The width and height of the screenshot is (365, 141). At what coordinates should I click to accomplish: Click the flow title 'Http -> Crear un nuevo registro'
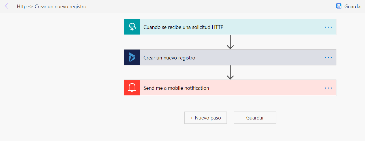[x=52, y=7]
